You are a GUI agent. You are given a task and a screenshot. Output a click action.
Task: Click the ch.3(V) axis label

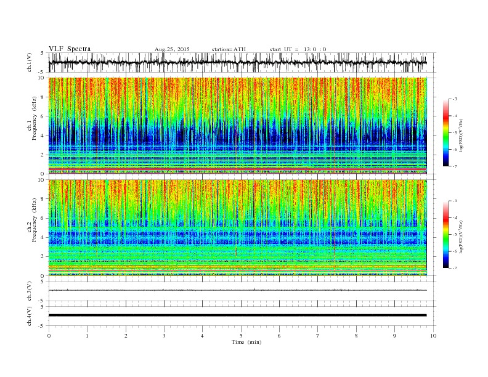point(30,291)
